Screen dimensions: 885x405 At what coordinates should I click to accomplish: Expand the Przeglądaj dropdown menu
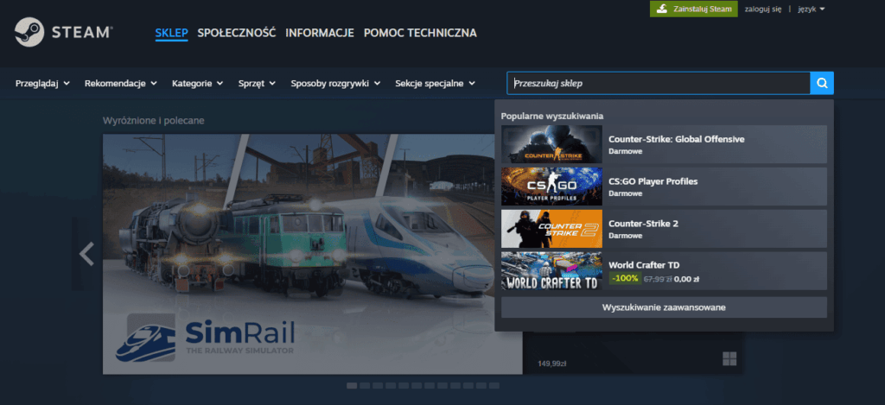point(43,84)
